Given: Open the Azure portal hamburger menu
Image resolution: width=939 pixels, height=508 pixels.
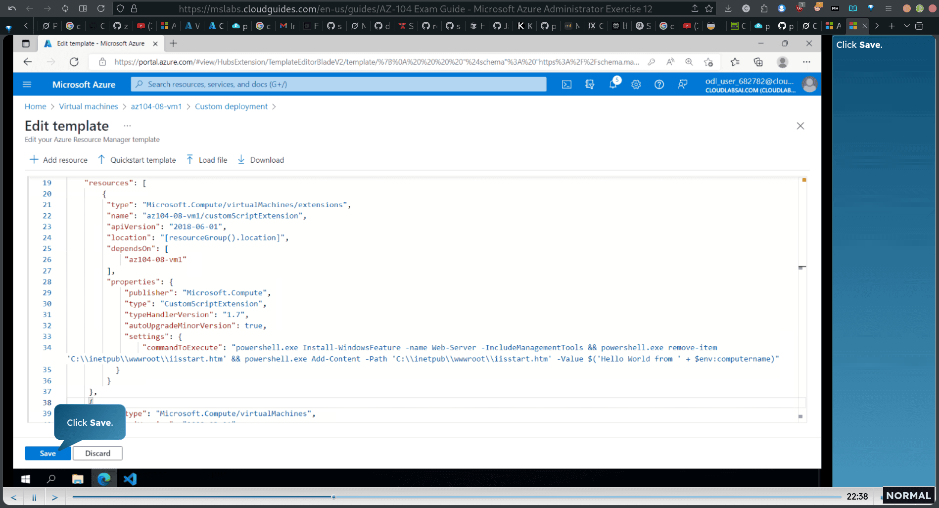Looking at the screenshot, I should (27, 85).
